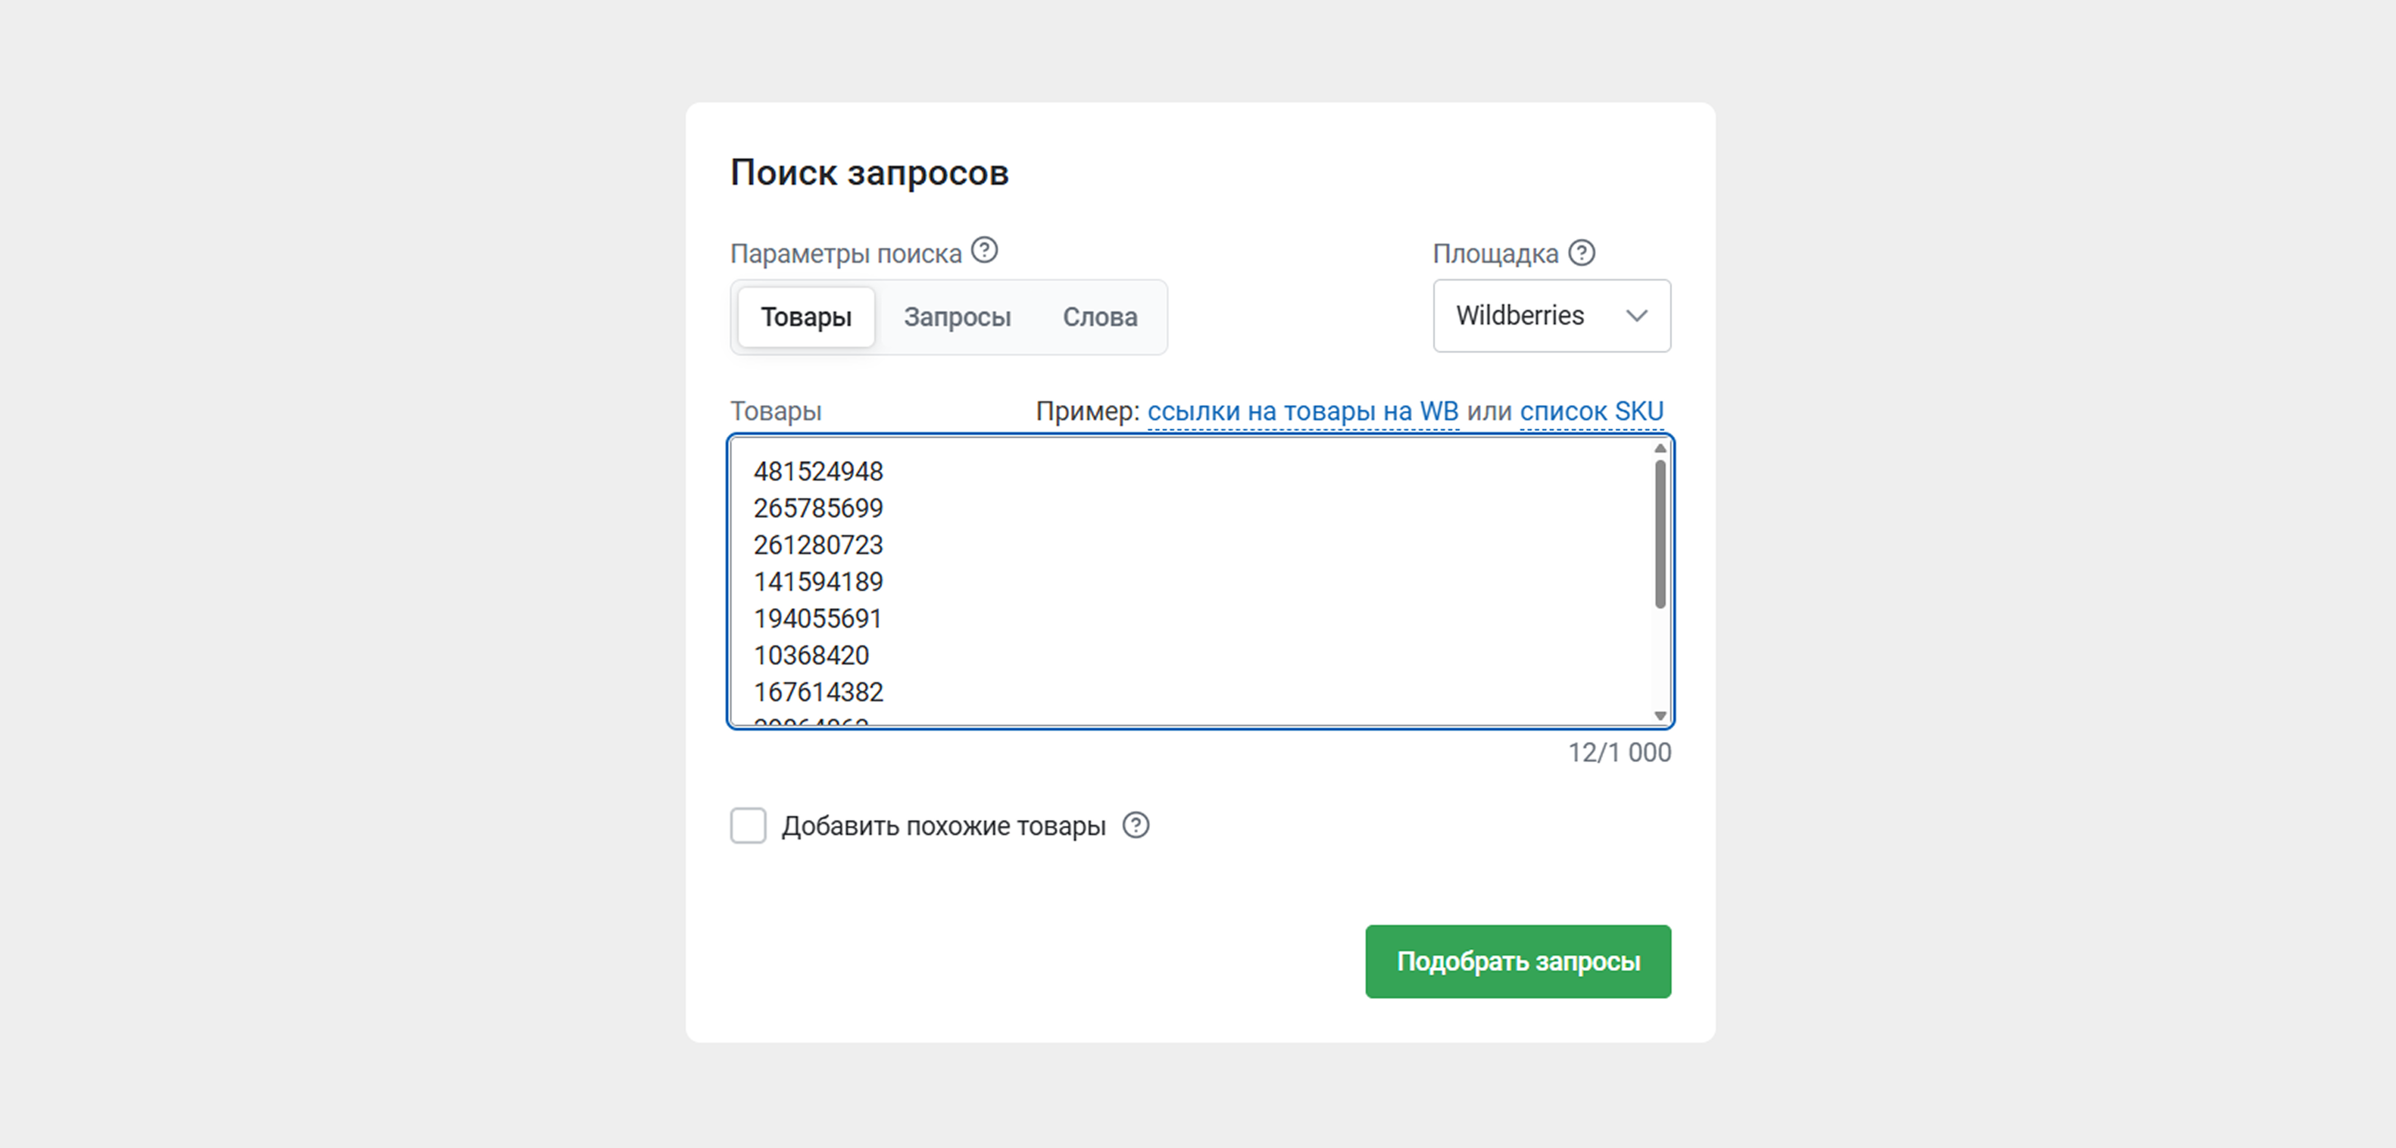Screen dimensions: 2396x1148
Task: Open help icon next to Площадка label
Action: (x=1581, y=253)
